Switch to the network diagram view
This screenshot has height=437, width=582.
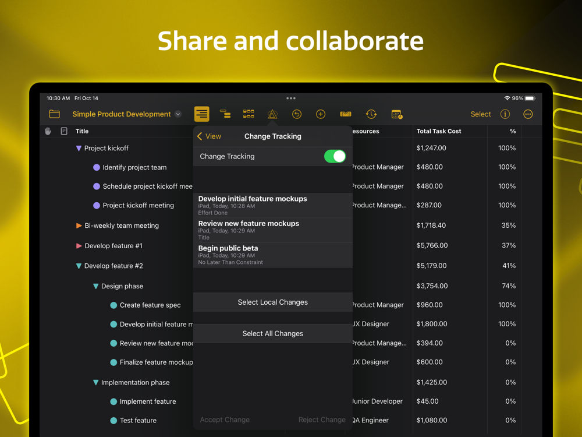point(249,114)
